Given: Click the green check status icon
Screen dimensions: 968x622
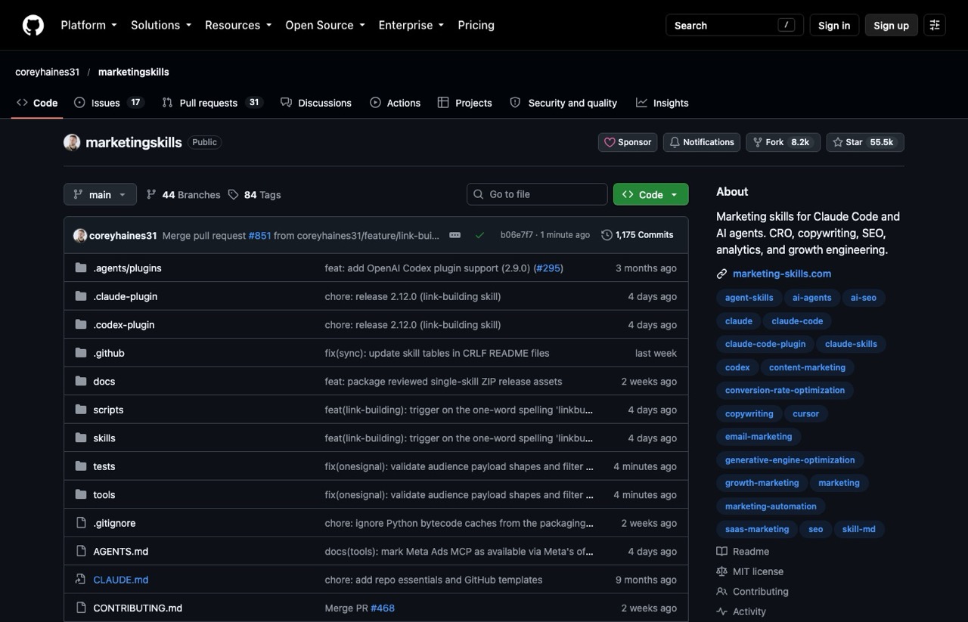Looking at the screenshot, I should coord(479,235).
